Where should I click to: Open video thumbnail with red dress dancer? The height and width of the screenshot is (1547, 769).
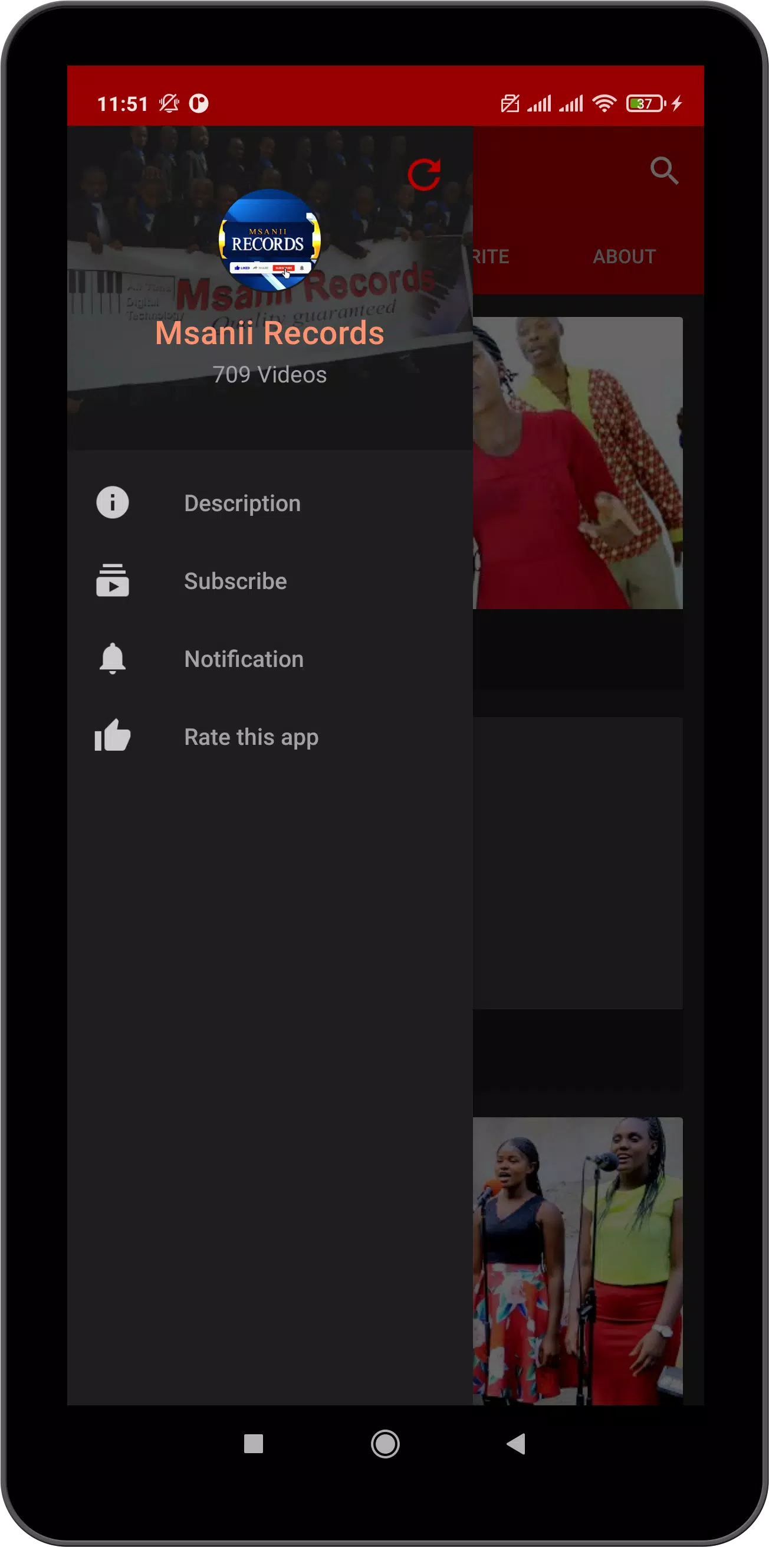[577, 462]
